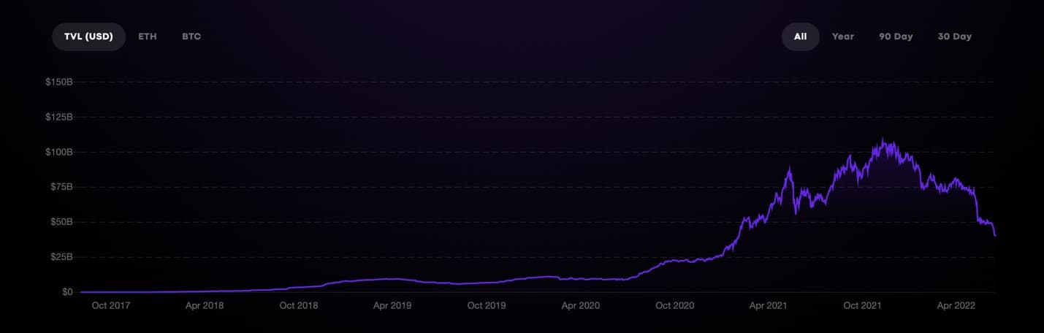Select the TVL (USD) tab

pyautogui.click(x=88, y=37)
